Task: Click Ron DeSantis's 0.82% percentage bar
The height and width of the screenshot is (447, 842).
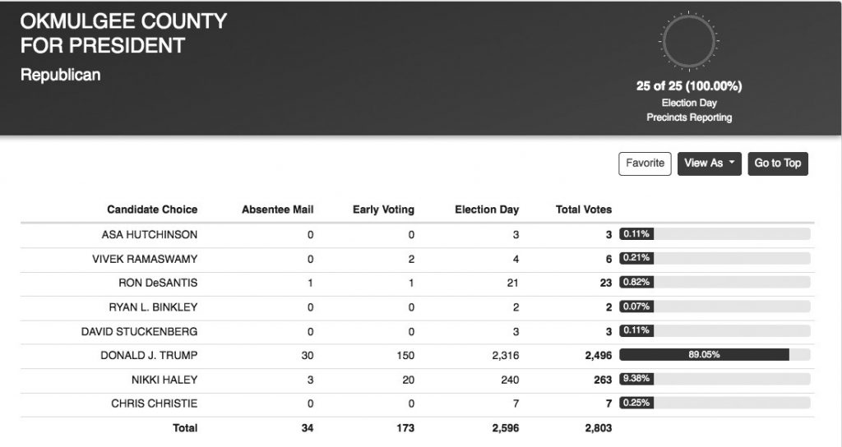Action: (x=714, y=283)
